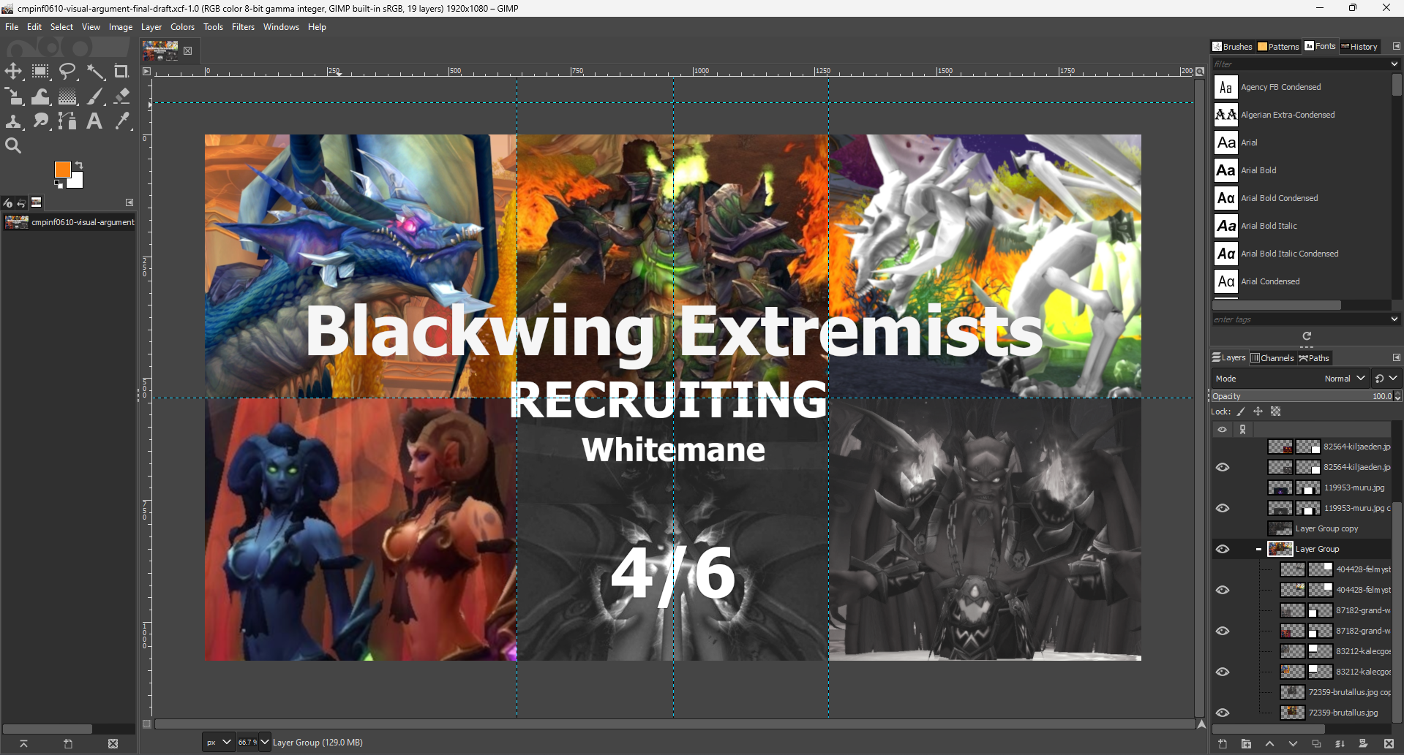Select the Free Select lasso tool
The width and height of the screenshot is (1404, 755).
pyautogui.click(x=67, y=72)
